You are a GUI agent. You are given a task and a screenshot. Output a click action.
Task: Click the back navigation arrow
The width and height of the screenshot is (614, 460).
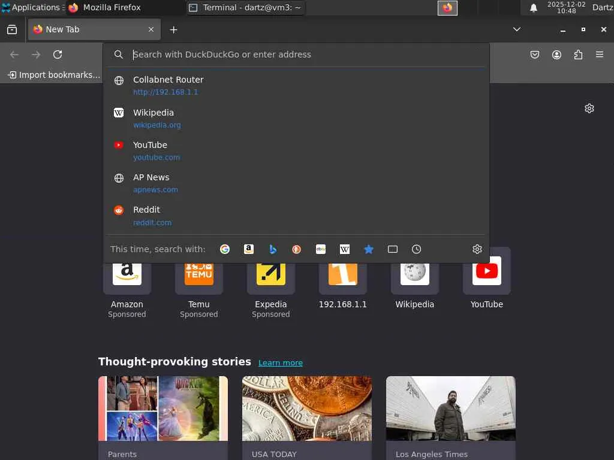[x=14, y=55]
